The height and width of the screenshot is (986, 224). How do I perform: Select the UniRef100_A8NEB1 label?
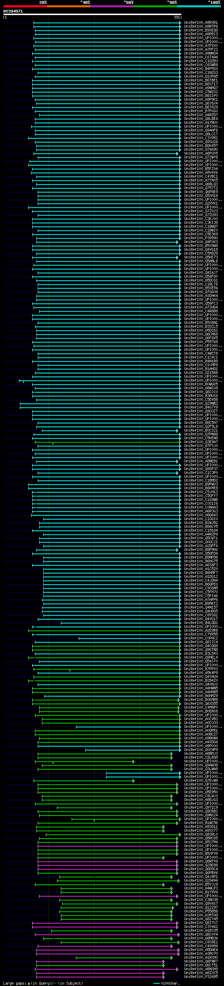click(201, 461)
